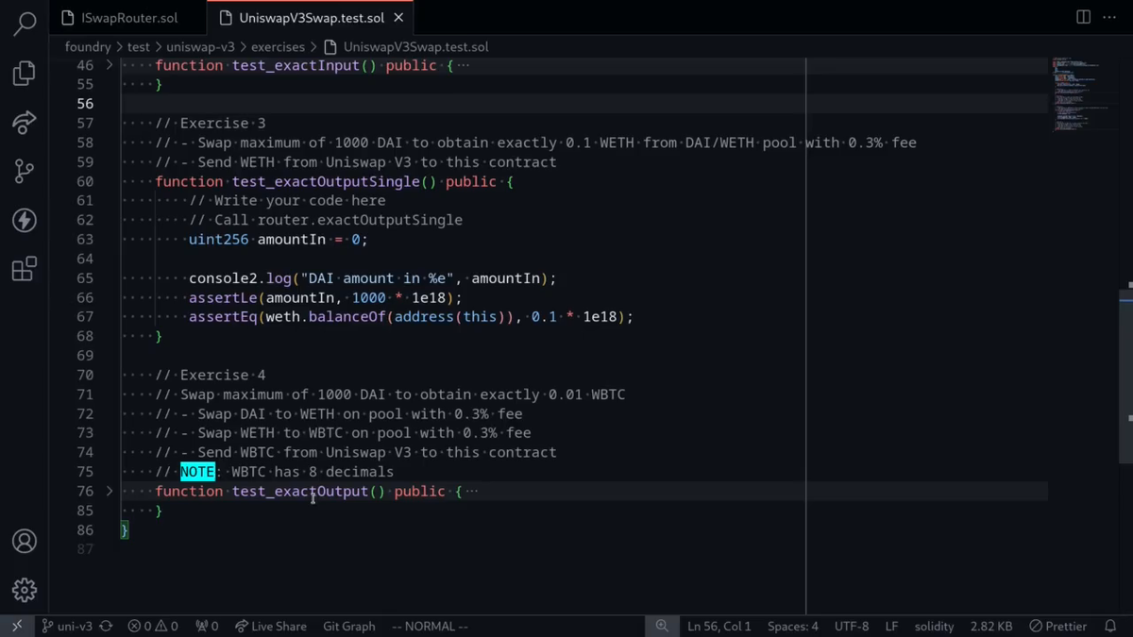Open the Search view in activity bar

[25, 23]
